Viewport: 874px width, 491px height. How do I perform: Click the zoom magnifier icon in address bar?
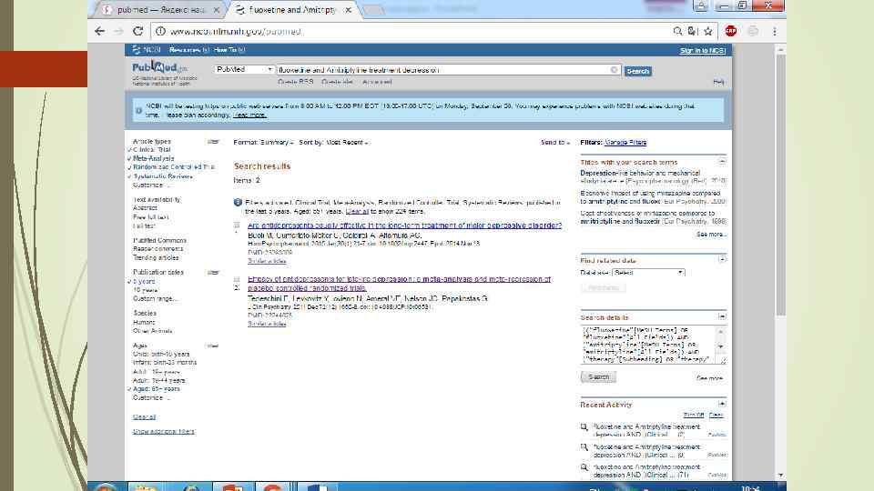click(677, 31)
